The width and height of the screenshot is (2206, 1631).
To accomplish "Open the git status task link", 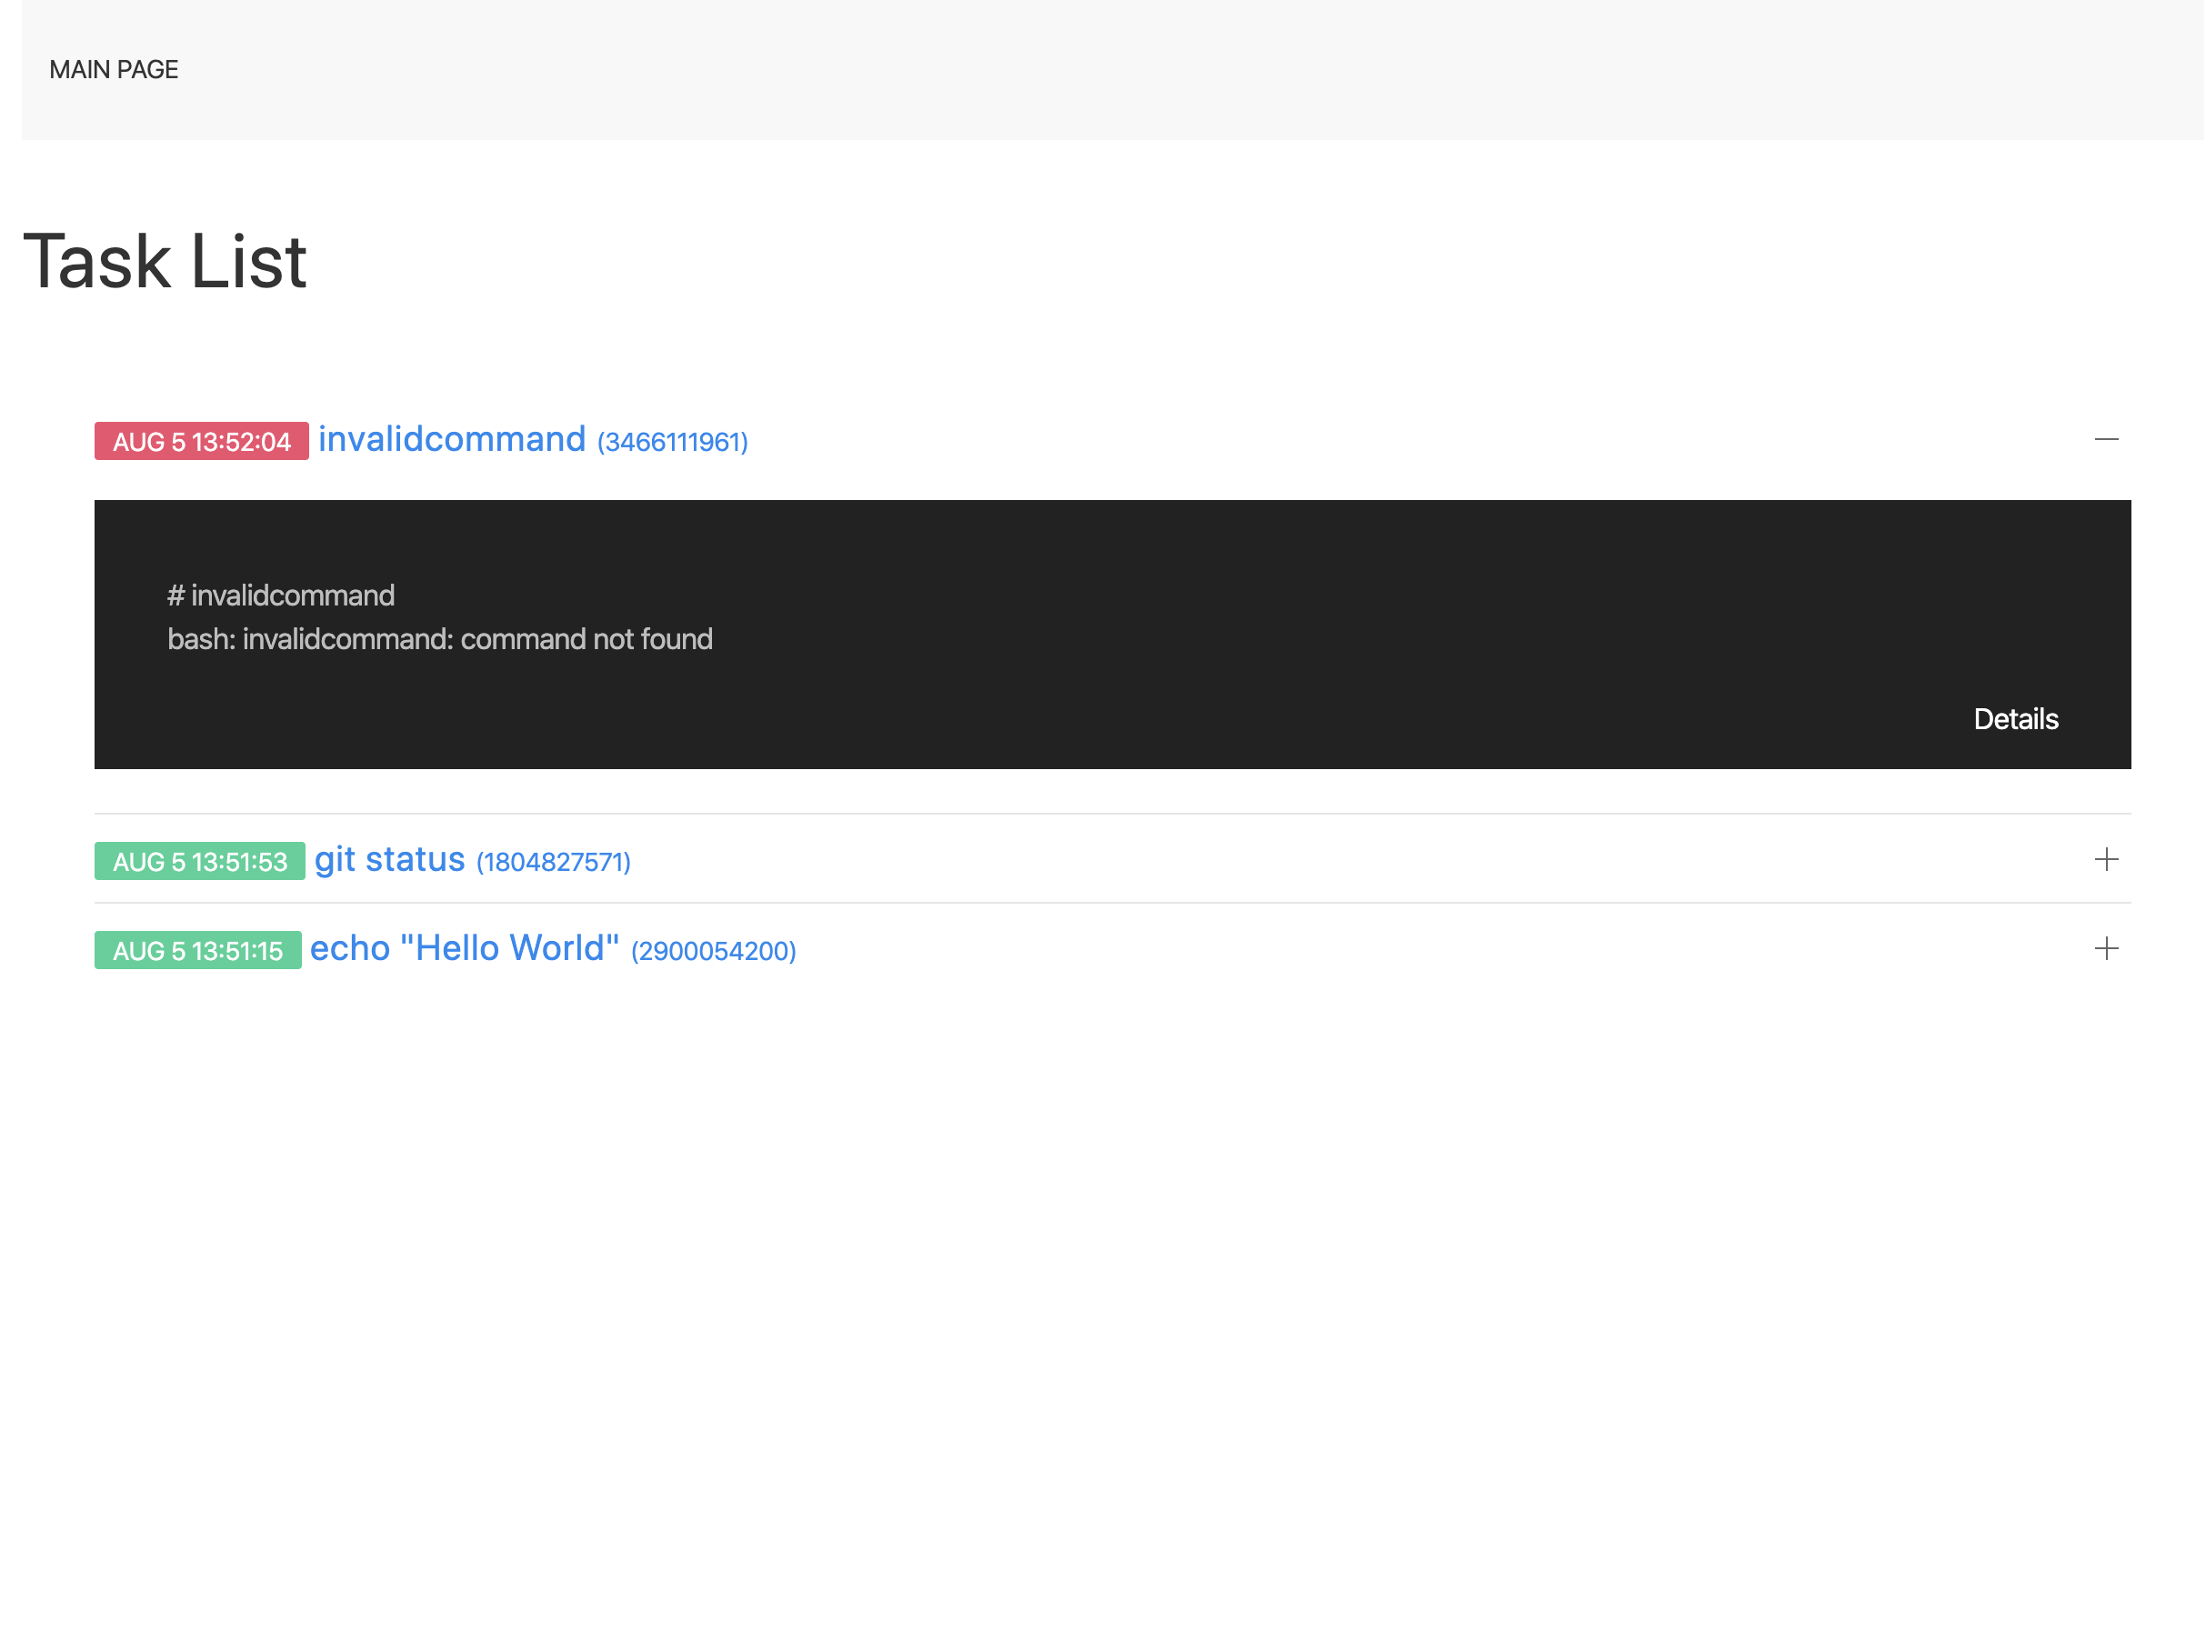I will [389, 860].
